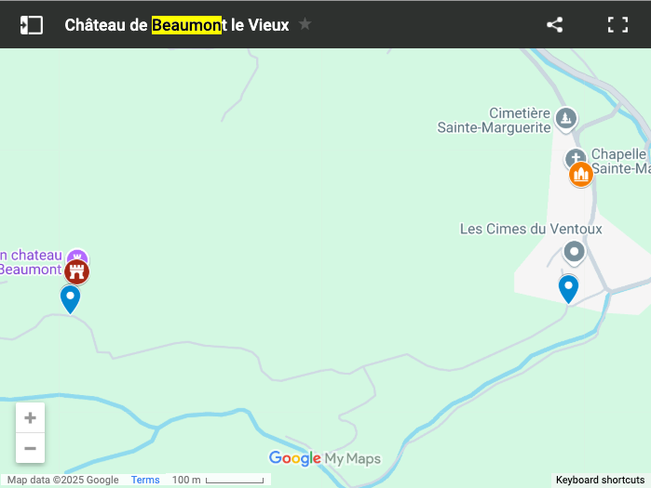Open the side panel toggle icon

pos(32,25)
